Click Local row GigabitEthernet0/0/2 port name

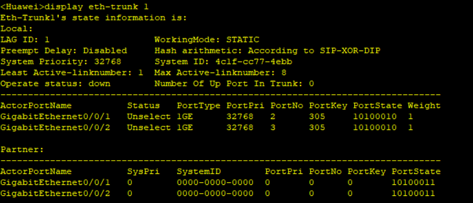55,127
